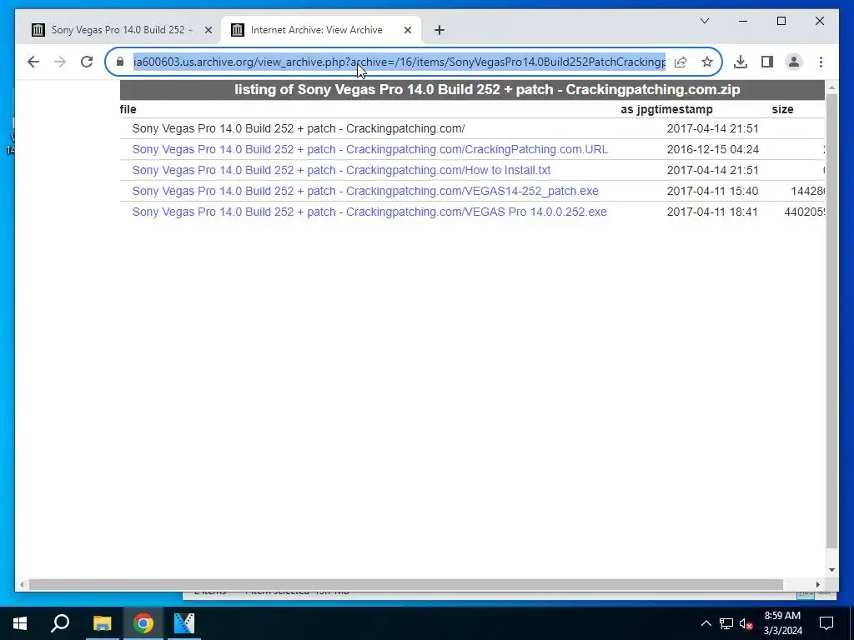Close the Internet Archive: View Archive tab
The width and height of the screenshot is (854, 640).
point(407,30)
